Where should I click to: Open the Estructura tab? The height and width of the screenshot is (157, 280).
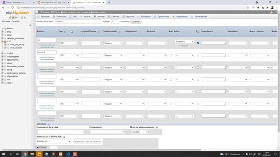pyautogui.click(x=59, y=17)
